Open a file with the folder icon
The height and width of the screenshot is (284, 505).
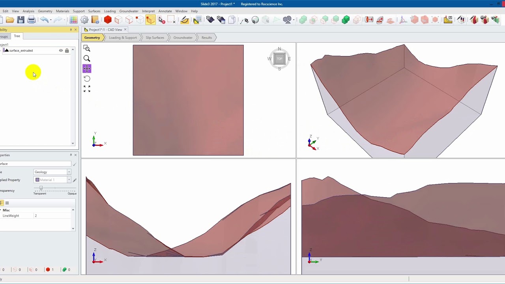tap(10, 20)
